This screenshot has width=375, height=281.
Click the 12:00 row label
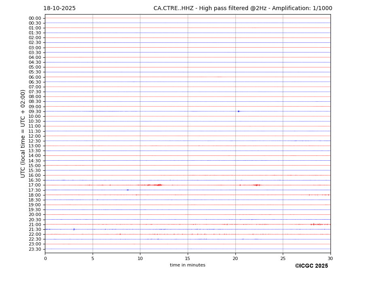click(x=35, y=136)
